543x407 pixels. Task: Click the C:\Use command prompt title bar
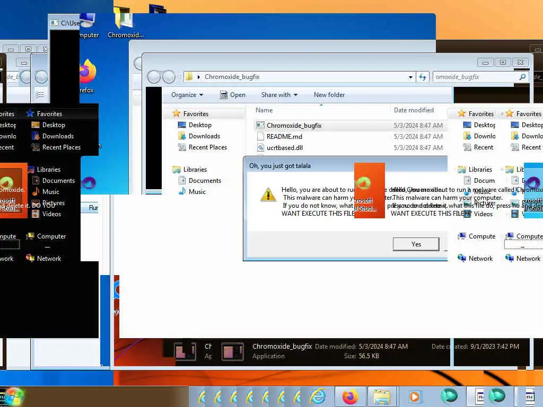pos(64,23)
